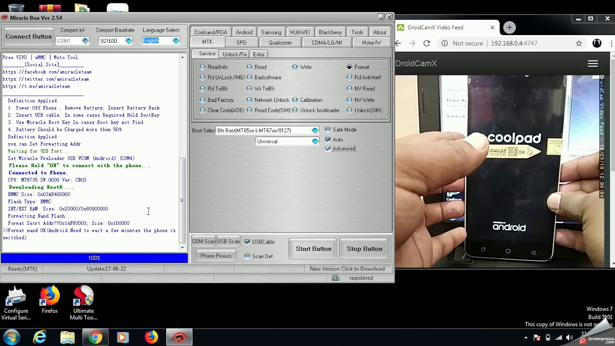Toggle the Advanced checkbox
The image size is (615, 346).
coord(328,148)
